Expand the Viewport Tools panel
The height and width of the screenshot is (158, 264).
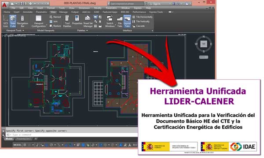pyautogui.click(x=15, y=31)
